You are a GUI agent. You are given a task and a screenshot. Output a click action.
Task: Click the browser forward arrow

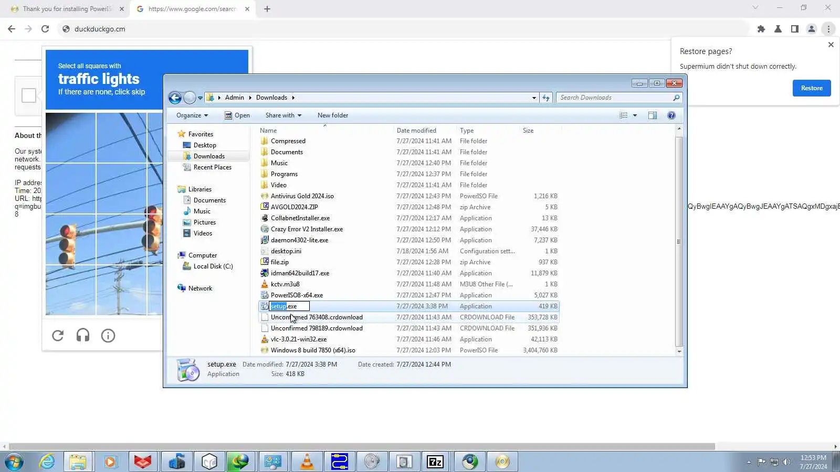(x=28, y=29)
